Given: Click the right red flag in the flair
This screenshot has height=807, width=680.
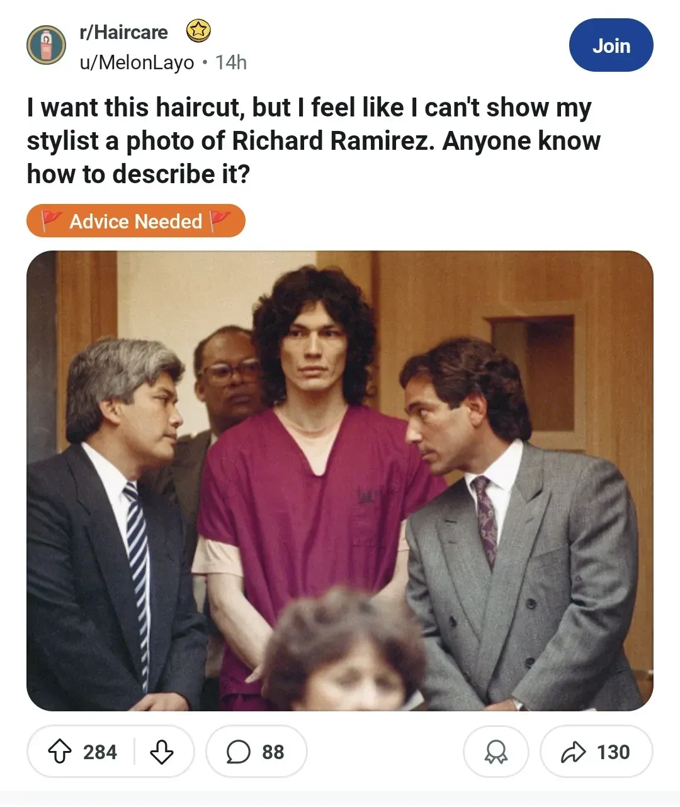Looking at the screenshot, I should point(220,221).
